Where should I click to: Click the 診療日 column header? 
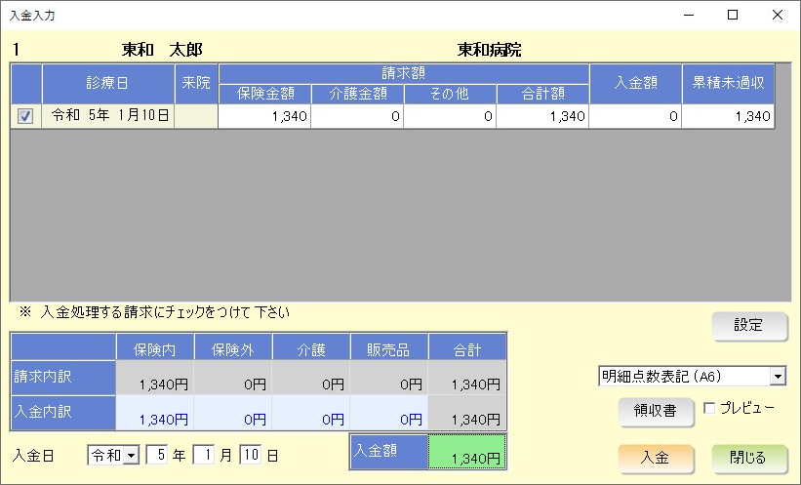pos(107,83)
